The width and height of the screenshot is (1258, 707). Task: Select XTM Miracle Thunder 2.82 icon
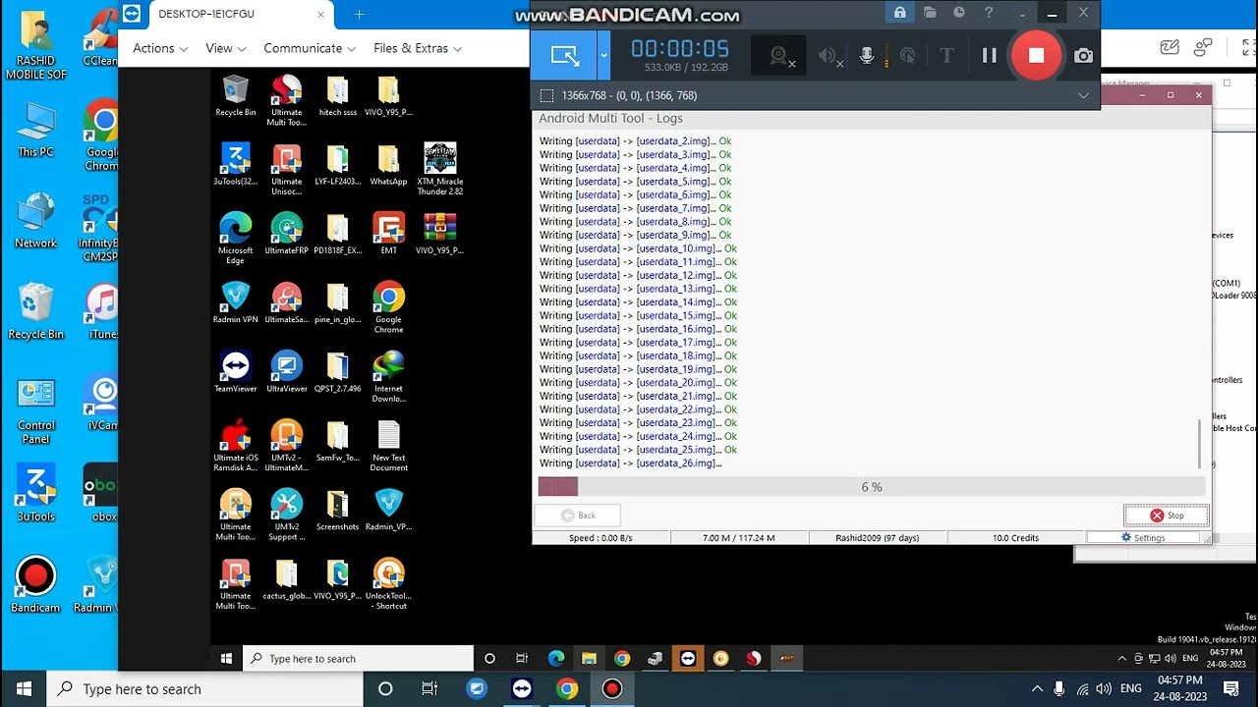click(440, 169)
